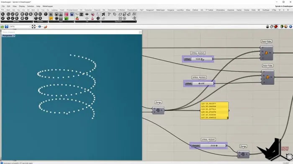Open dropdown arrow next to Zoom Extents icon
The width and height of the screenshot is (293, 164).
pos(36,27)
